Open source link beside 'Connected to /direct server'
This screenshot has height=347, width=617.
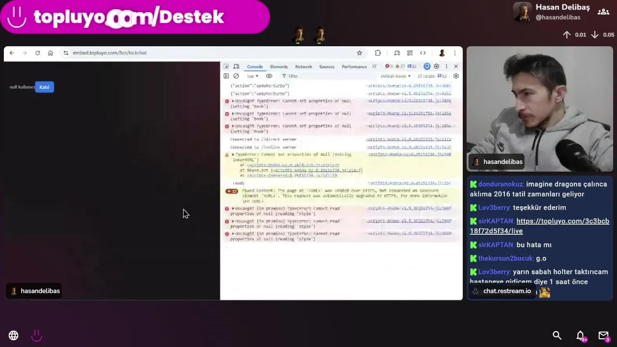[x=408, y=139]
